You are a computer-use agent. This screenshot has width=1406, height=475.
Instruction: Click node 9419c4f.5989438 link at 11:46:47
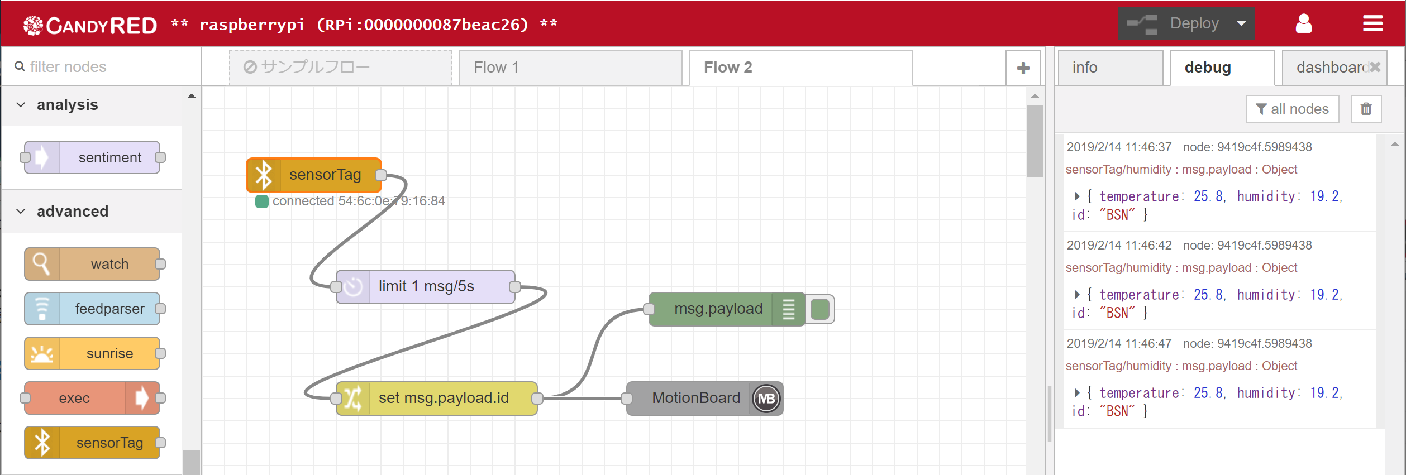[x=1247, y=343]
